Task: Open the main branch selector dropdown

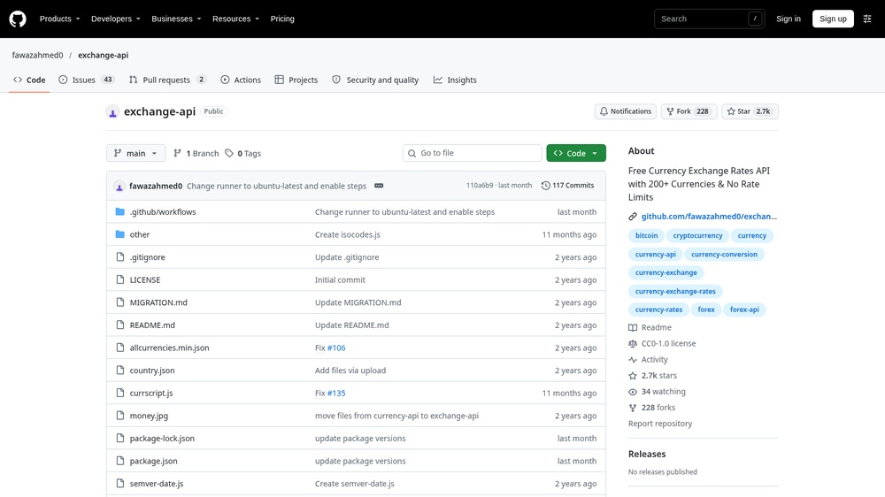Action: coord(136,153)
